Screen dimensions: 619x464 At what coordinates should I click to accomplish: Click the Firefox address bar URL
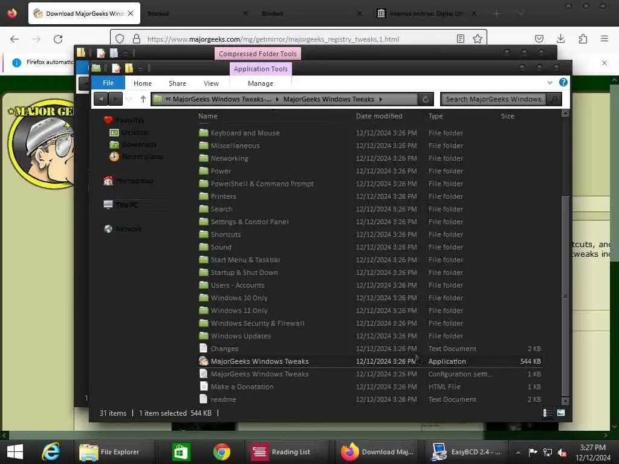(x=273, y=39)
